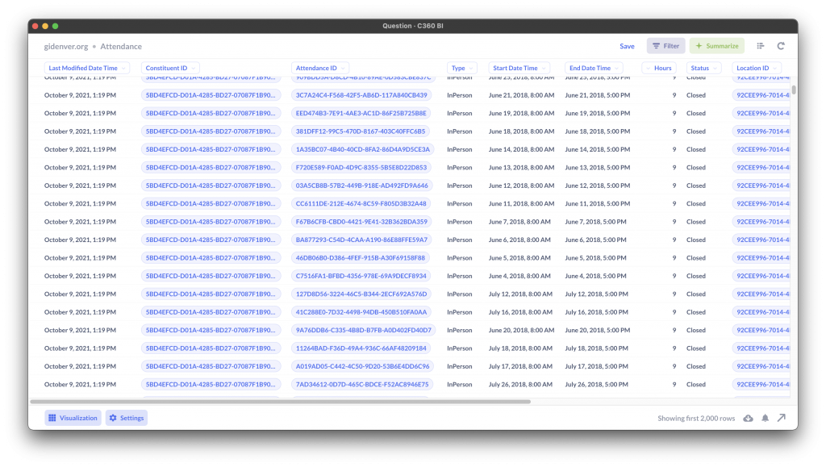Open Location ID in June 19, 2018 row
Screen dimensions: 826x467
coord(762,113)
